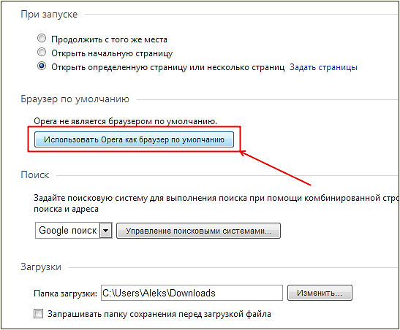
Task: Expand the search engine dropdown arrow
Action: click(x=105, y=231)
